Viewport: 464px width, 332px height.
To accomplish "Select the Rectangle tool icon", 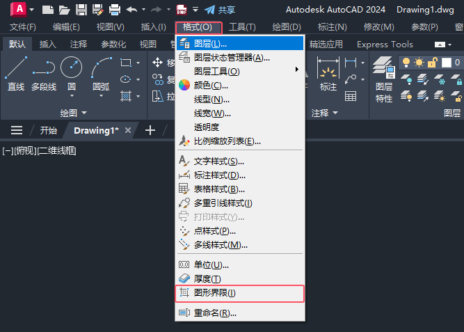I will click(x=126, y=63).
